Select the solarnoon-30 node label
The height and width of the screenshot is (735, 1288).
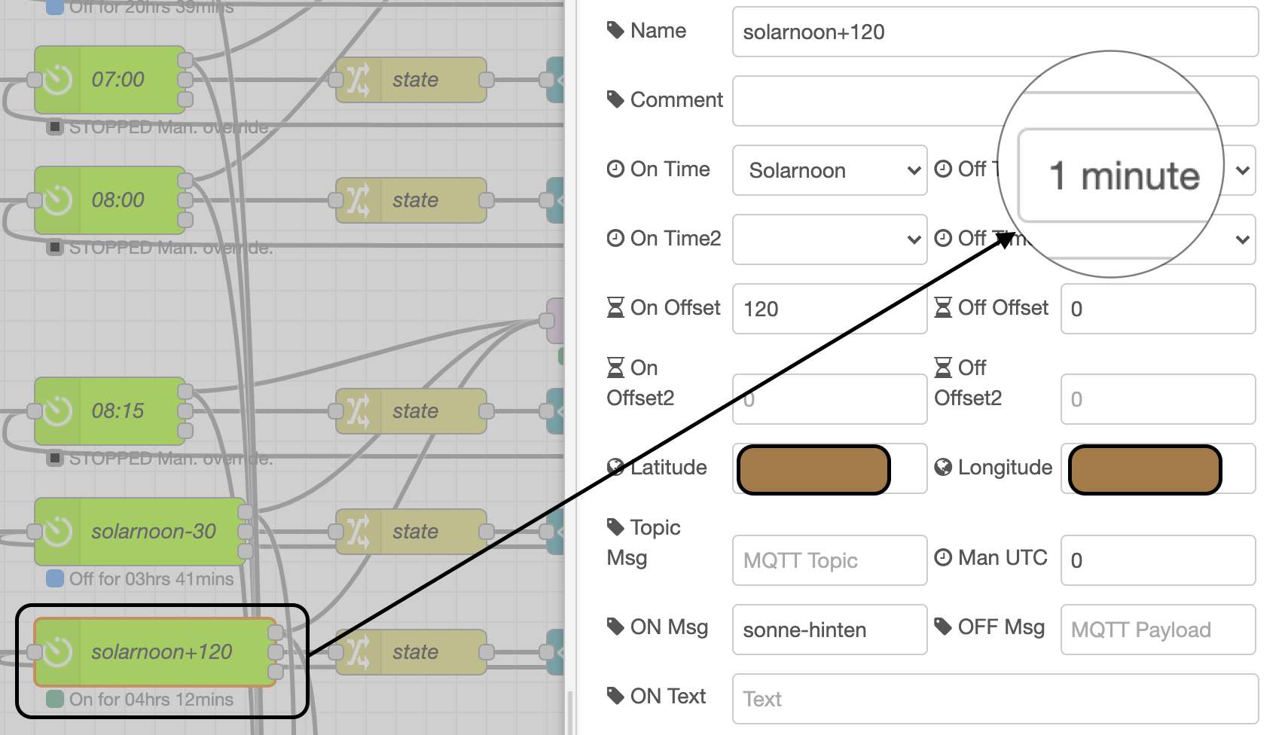point(154,532)
